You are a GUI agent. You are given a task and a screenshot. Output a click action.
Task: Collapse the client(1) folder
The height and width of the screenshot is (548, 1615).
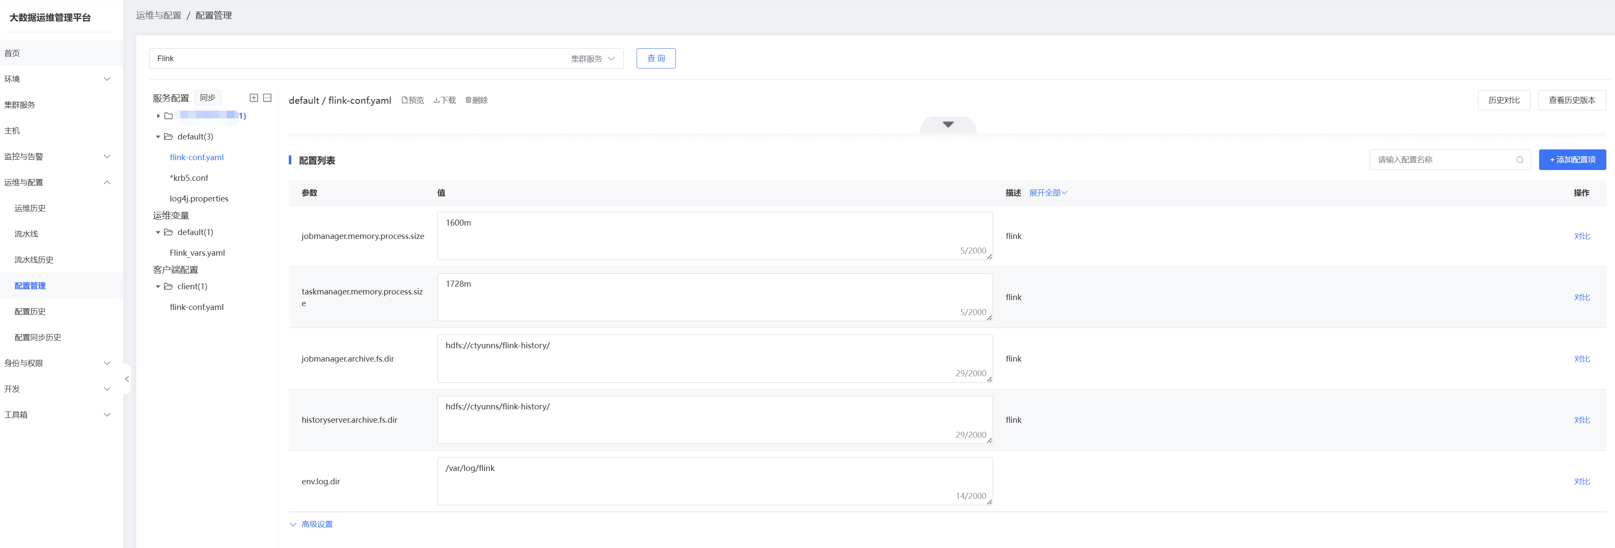[x=158, y=286]
